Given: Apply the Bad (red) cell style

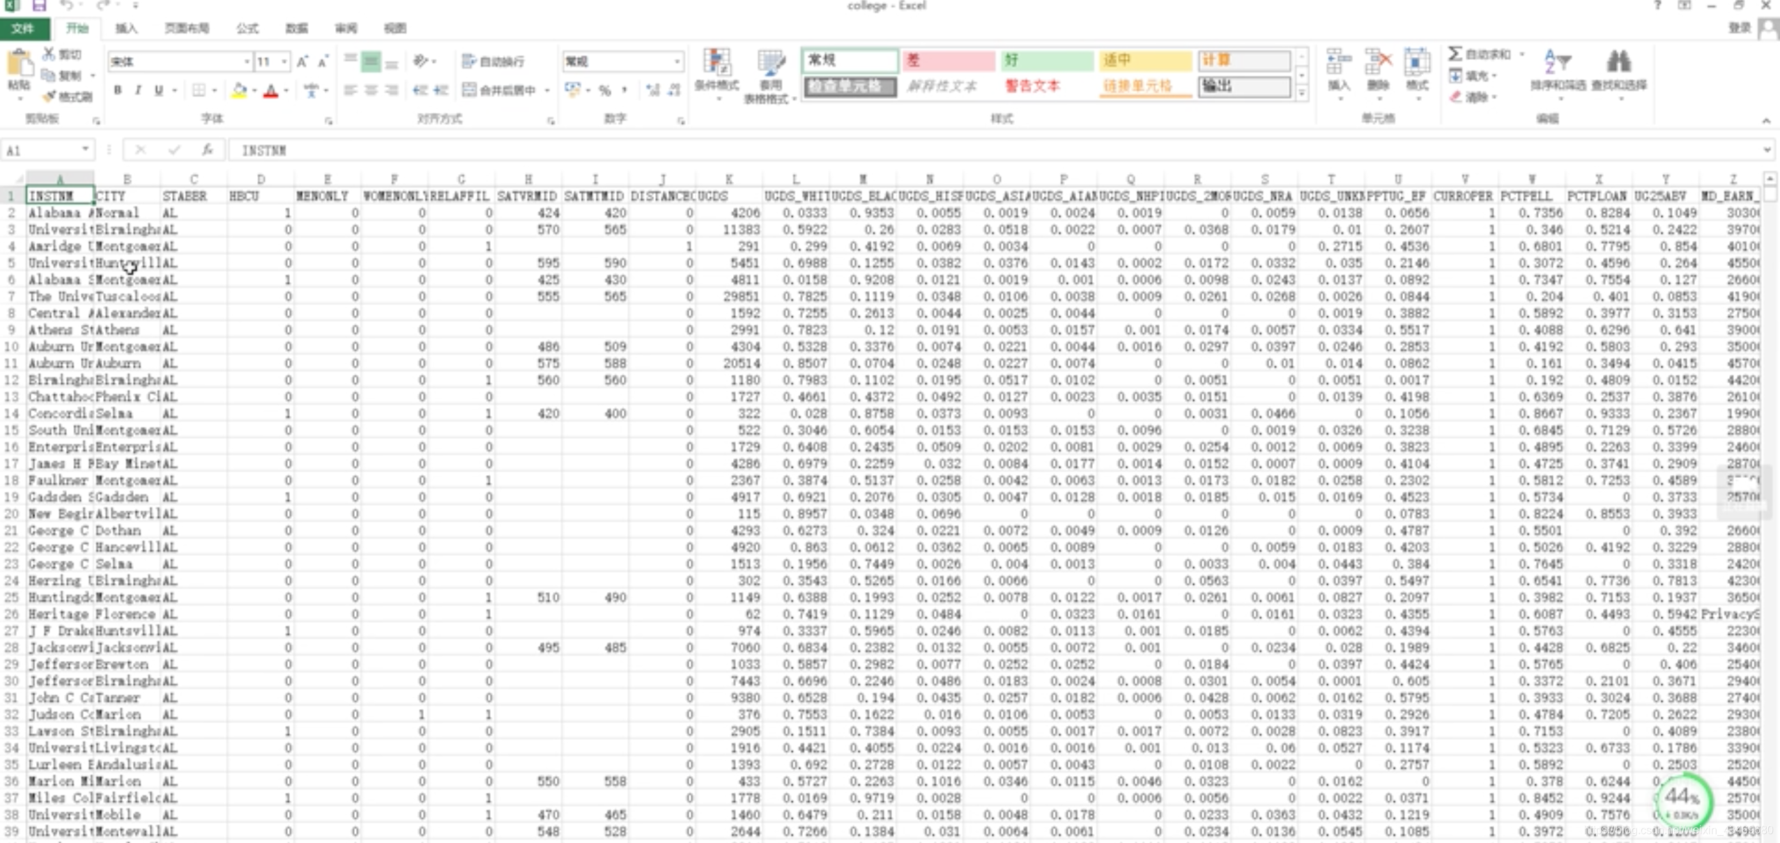Looking at the screenshot, I should 949,61.
